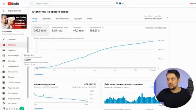
Task: Open Достижения in the sidebar
Action: (14, 93)
